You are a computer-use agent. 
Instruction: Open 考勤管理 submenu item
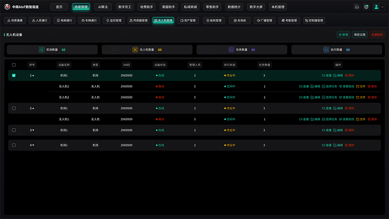coord(289,20)
